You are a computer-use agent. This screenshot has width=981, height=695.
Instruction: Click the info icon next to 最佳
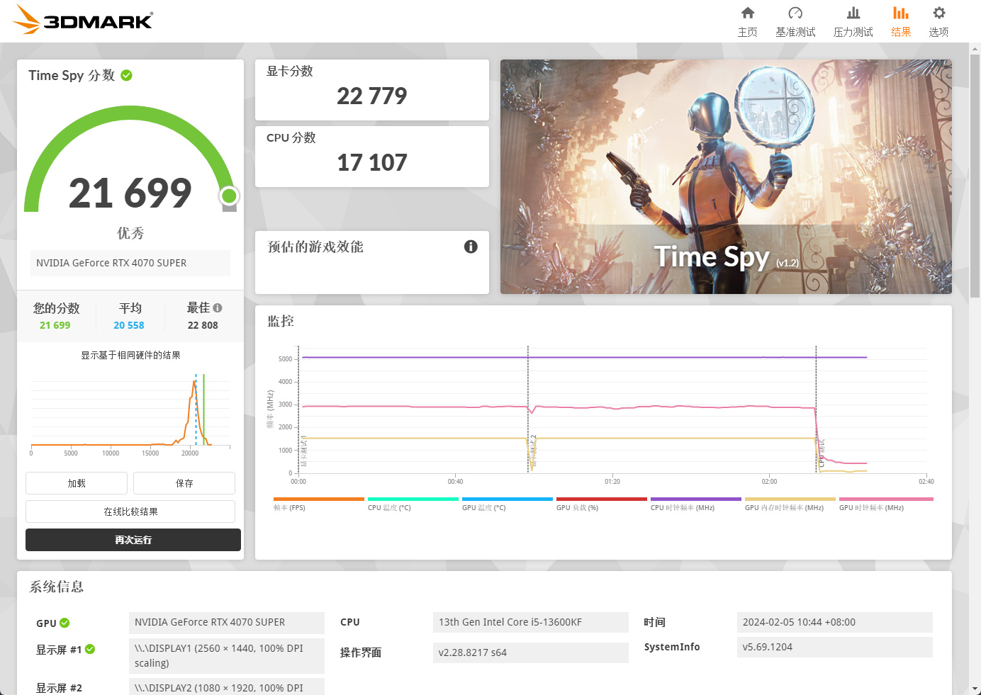tap(218, 307)
